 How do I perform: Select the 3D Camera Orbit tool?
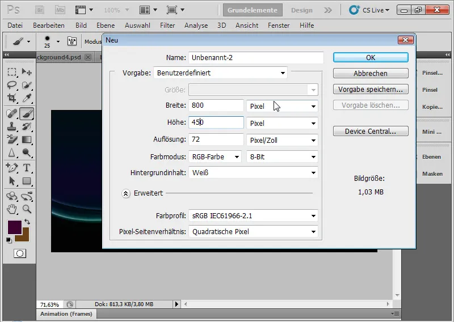[27, 196]
